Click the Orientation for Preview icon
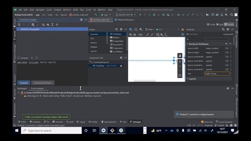The width and height of the screenshot is (251, 141). tap(136, 29)
